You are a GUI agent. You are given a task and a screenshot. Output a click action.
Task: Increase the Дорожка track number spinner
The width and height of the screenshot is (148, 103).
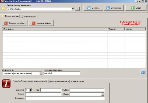point(30,89)
